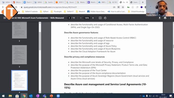Click the 100% zoom level field
The height and width of the screenshot is (98, 174).
(87, 18)
